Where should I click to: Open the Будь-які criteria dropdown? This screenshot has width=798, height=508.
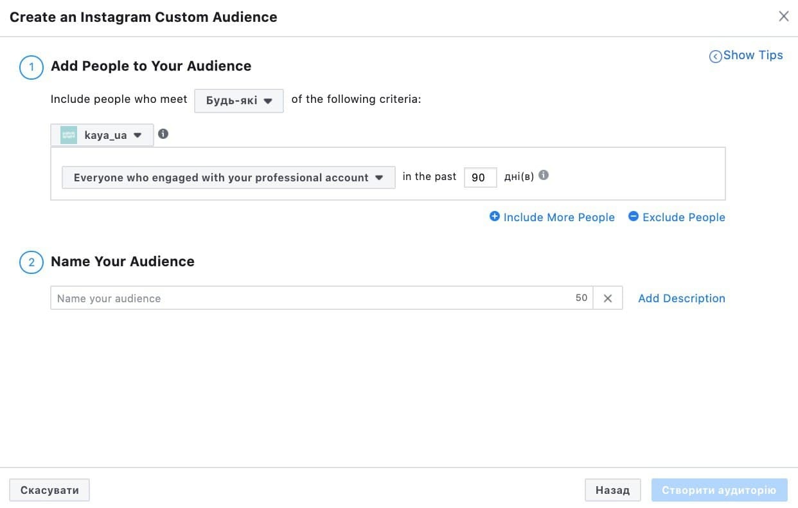tap(239, 101)
